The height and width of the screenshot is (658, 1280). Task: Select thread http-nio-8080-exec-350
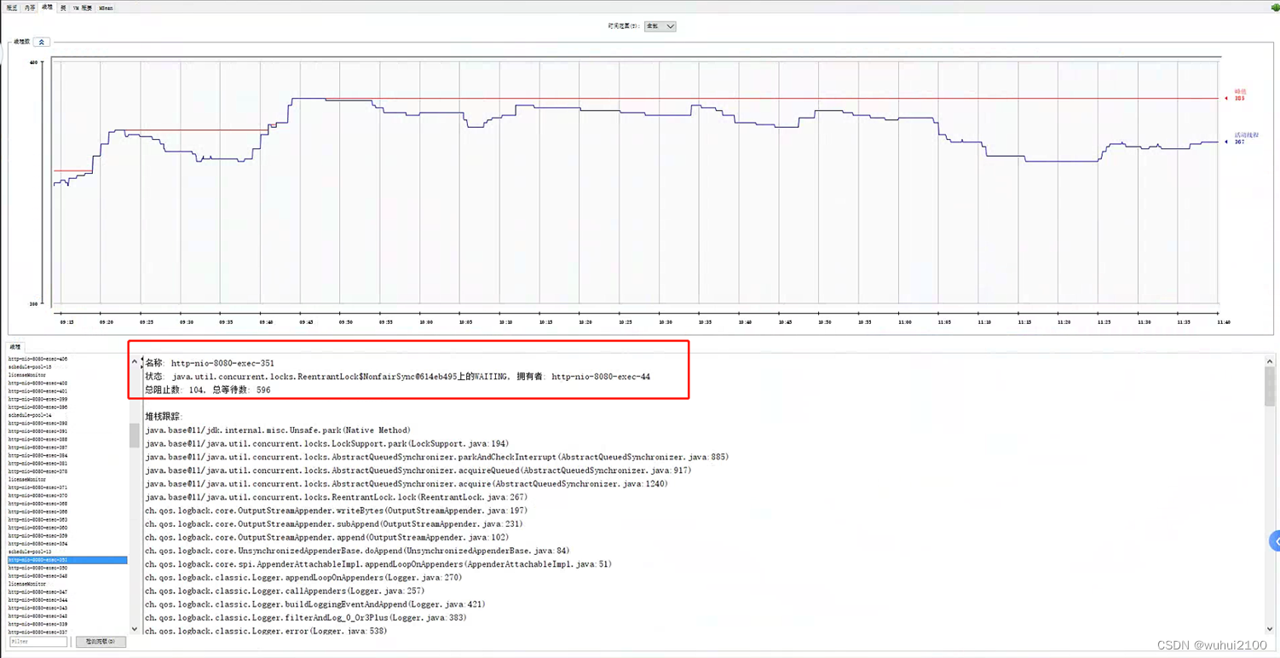pos(37,568)
